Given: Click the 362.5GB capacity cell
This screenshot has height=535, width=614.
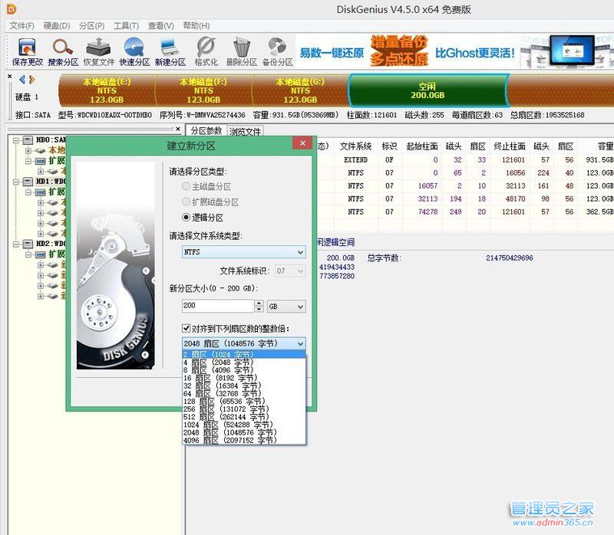Looking at the screenshot, I should [599, 212].
